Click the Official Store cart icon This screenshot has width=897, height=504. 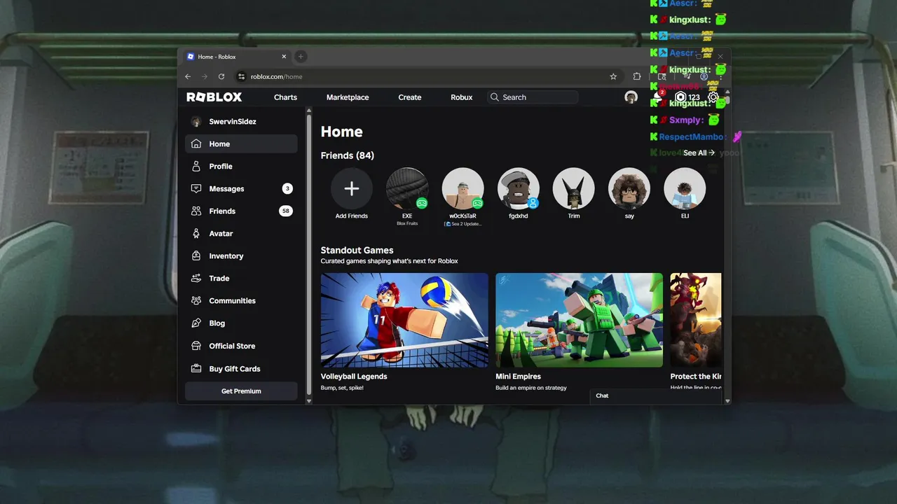tap(196, 346)
